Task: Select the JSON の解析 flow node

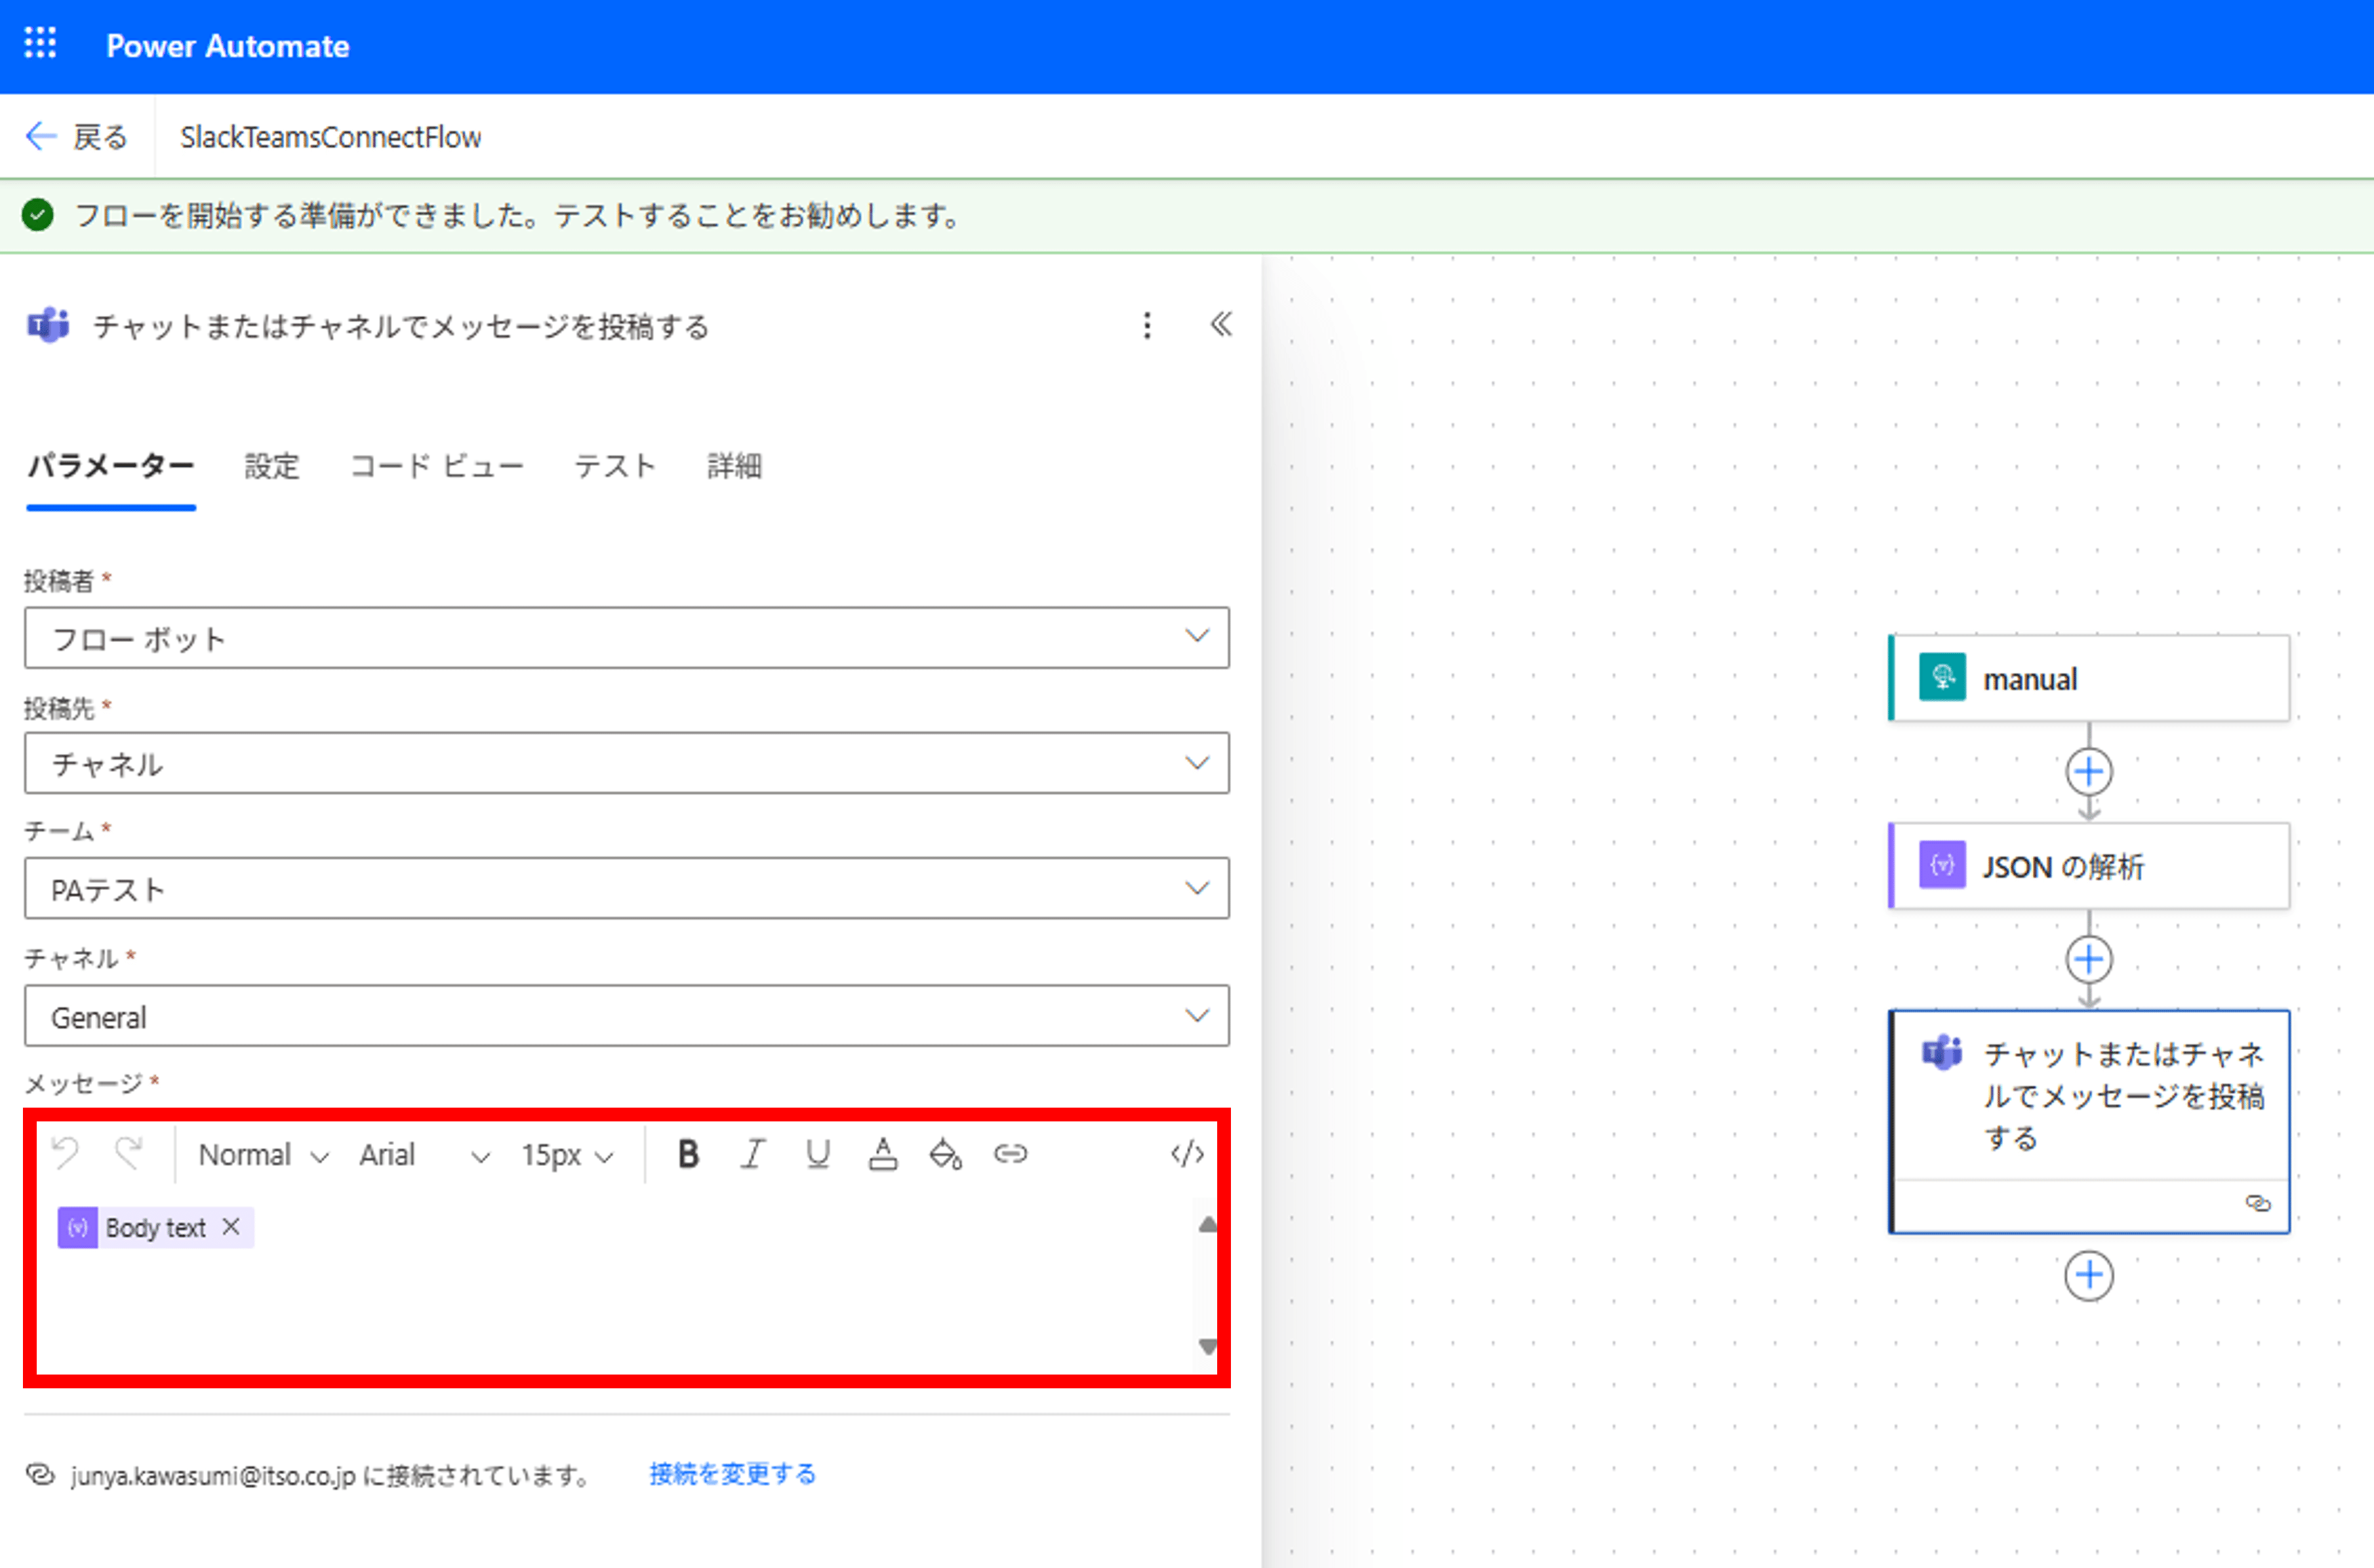Action: coord(2088,866)
